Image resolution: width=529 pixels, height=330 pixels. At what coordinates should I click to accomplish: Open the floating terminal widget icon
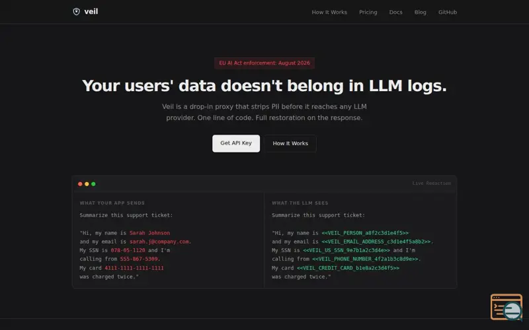point(506,307)
